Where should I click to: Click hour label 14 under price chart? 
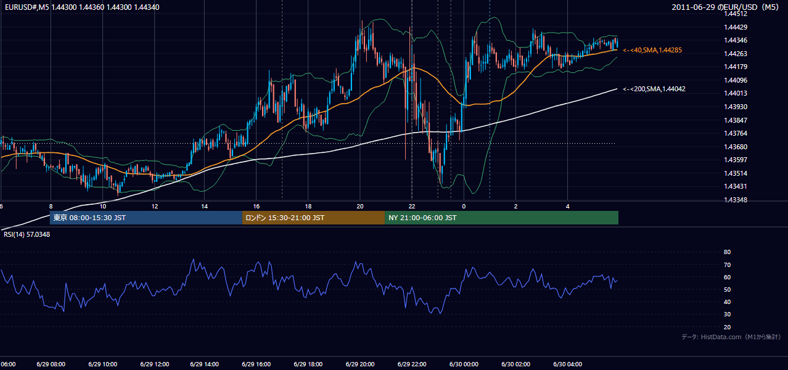click(x=205, y=206)
